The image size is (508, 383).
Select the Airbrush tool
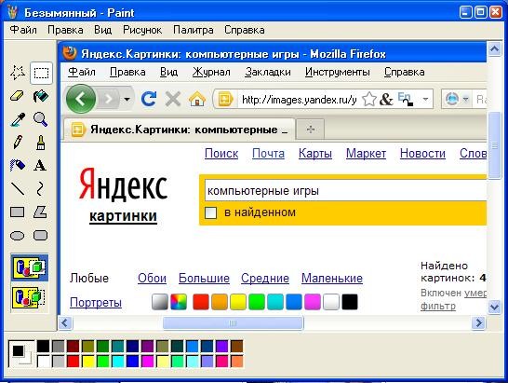18,166
